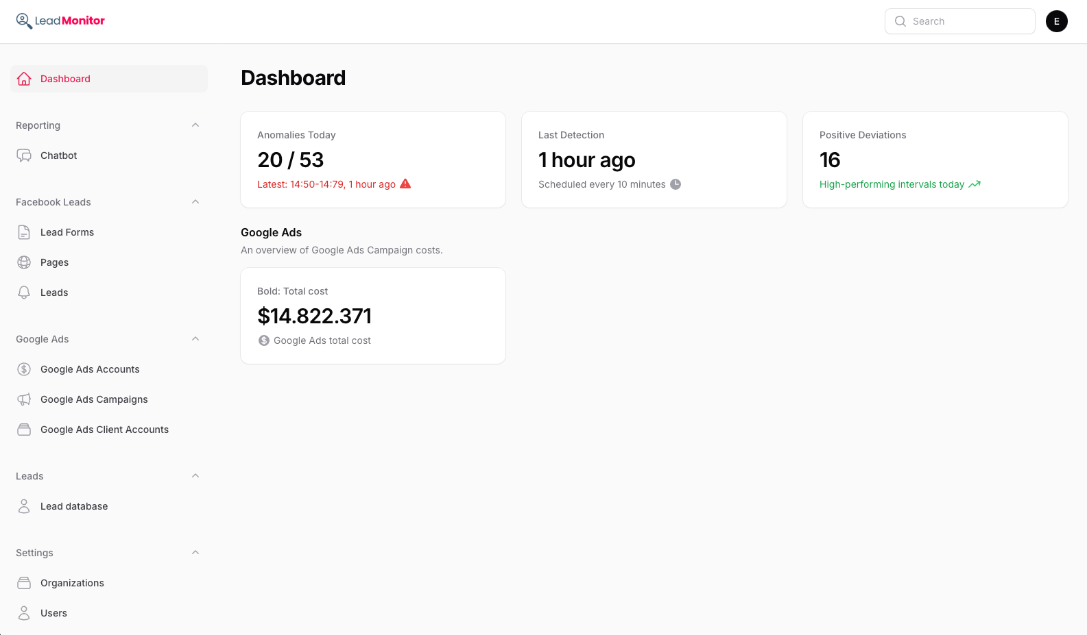Go to Google Ads Campaigns
Image resolution: width=1087 pixels, height=635 pixels.
[109, 399]
